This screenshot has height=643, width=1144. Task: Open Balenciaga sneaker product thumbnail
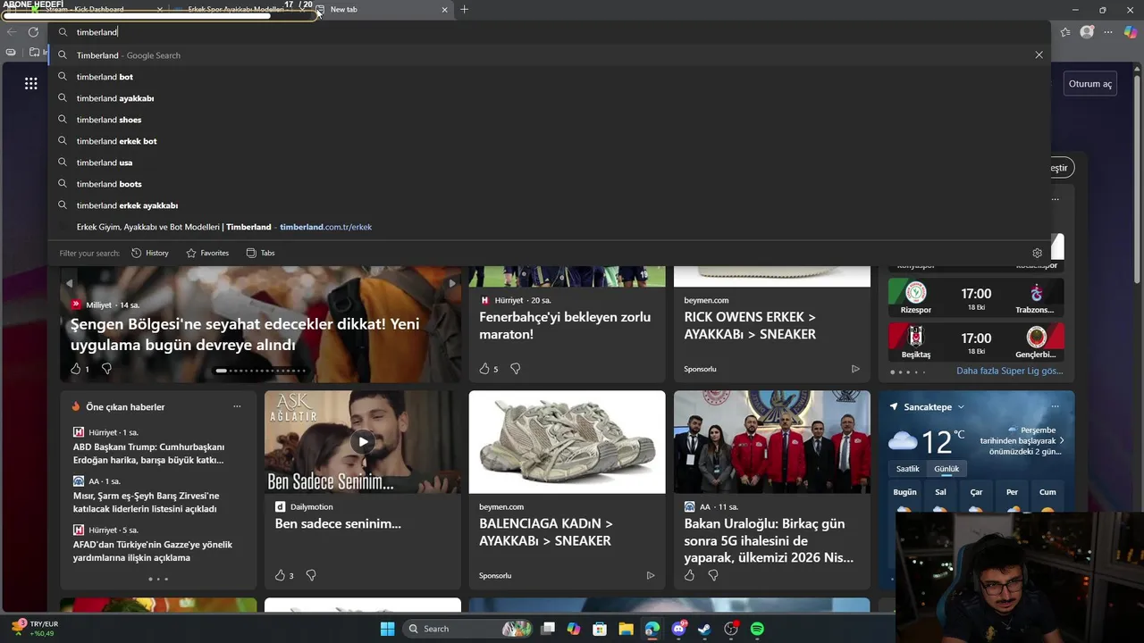click(x=567, y=442)
